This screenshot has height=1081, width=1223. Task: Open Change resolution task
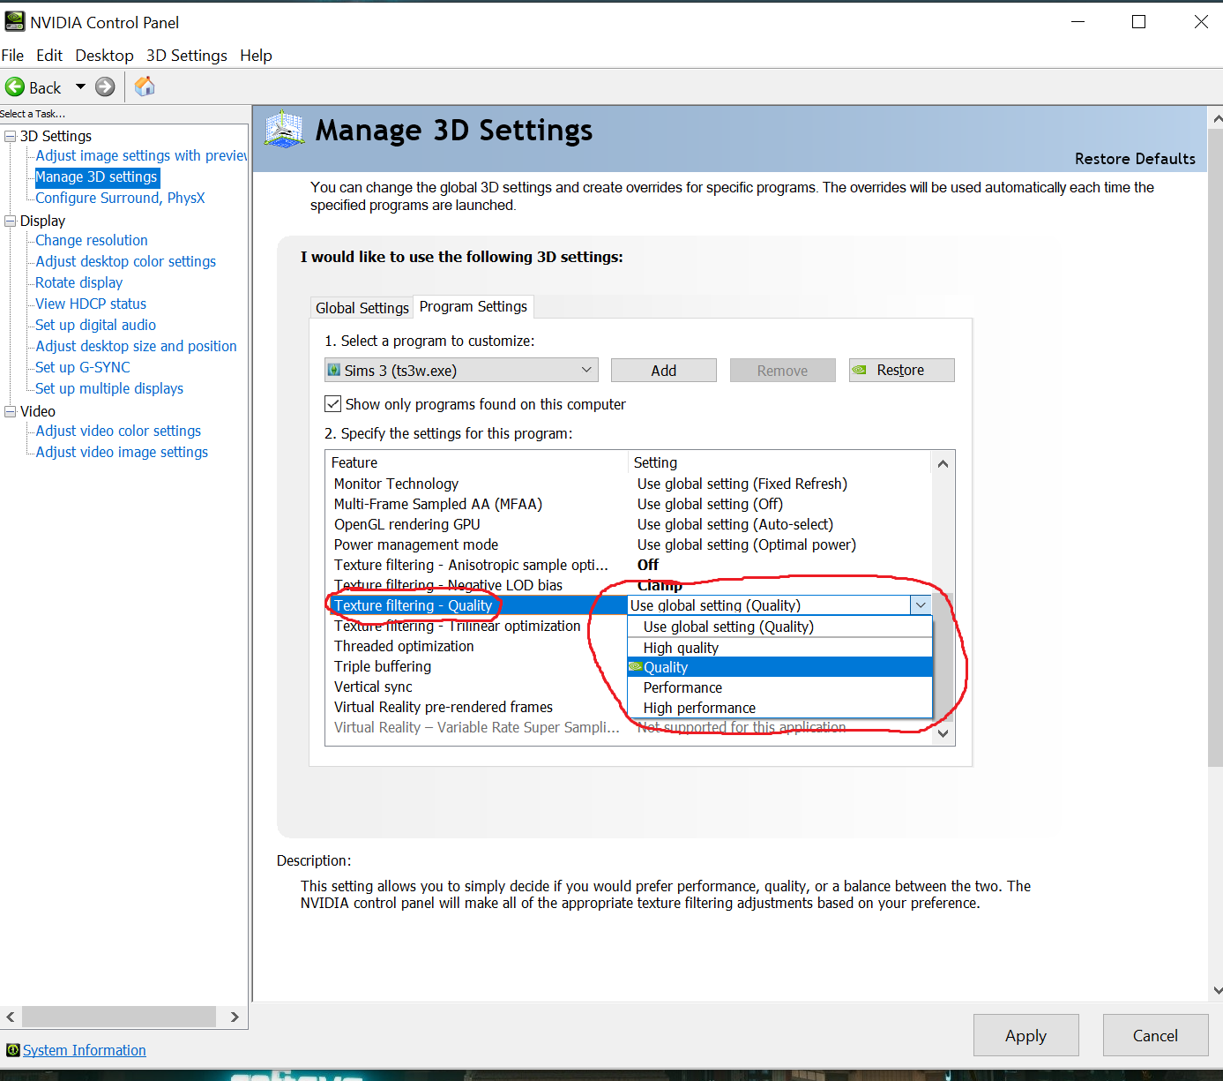pos(92,240)
